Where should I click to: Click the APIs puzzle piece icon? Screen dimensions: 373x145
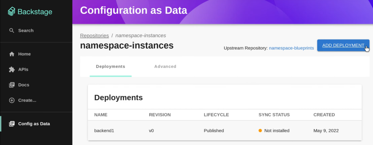12,69
